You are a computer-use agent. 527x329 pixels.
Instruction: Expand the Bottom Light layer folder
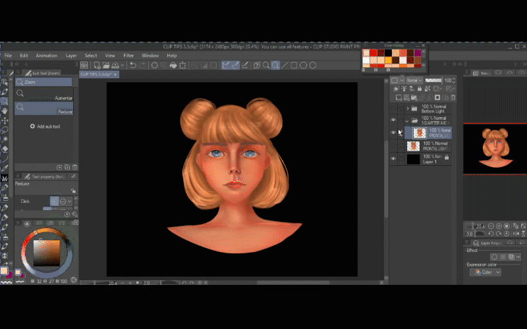[x=407, y=108]
